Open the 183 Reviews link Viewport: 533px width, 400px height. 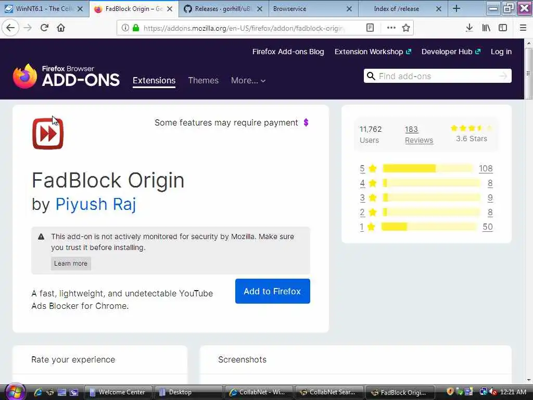coord(419,135)
